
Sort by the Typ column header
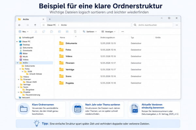click(132, 37)
